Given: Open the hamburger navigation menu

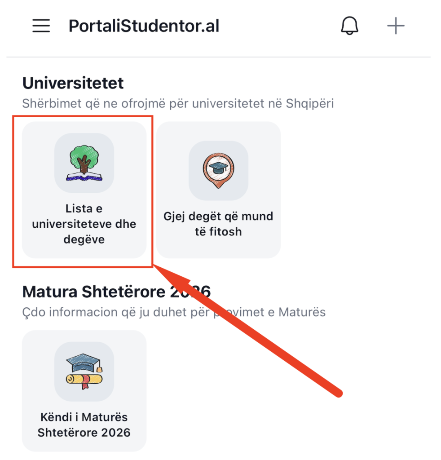Looking at the screenshot, I should (41, 26).
